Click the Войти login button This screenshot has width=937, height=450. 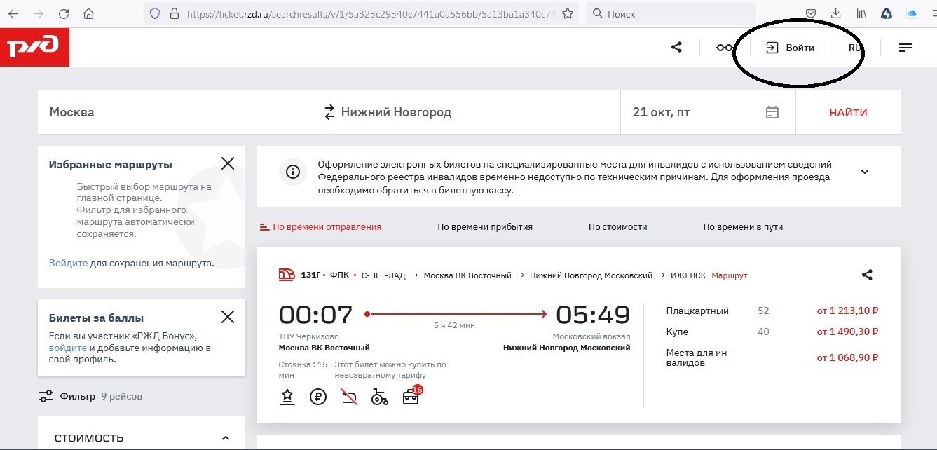point(790,48)
